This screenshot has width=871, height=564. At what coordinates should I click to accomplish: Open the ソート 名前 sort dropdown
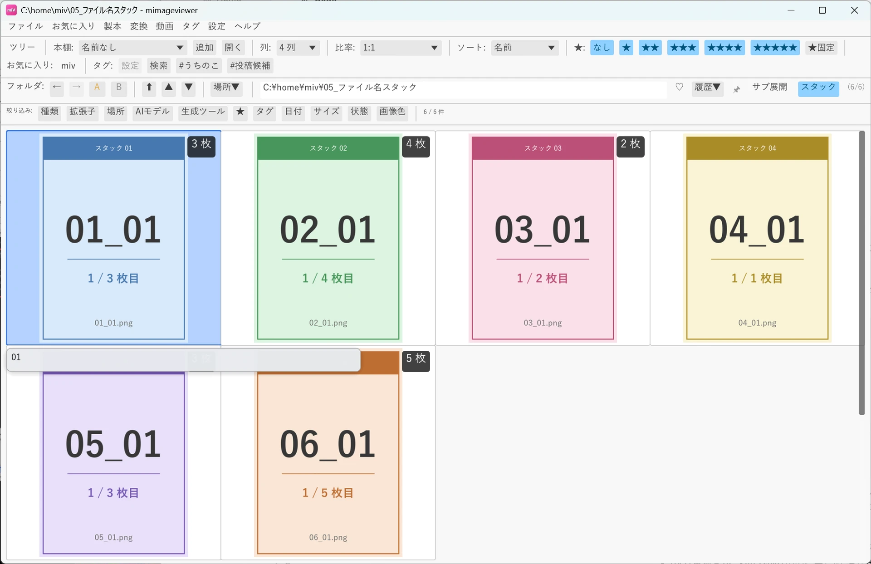point(524,48)
